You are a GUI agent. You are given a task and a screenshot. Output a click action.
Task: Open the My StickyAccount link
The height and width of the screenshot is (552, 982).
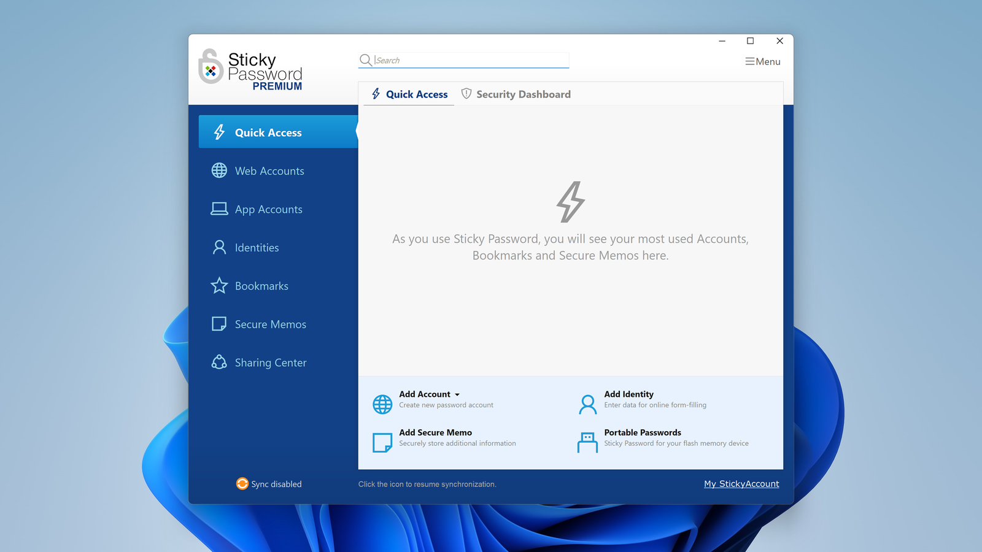(x=741, y=484)
